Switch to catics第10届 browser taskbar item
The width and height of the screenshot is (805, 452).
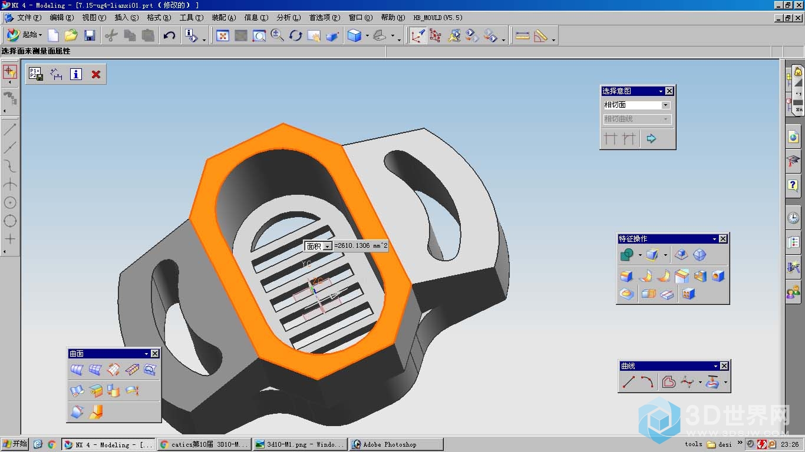(x=204, y=445)
